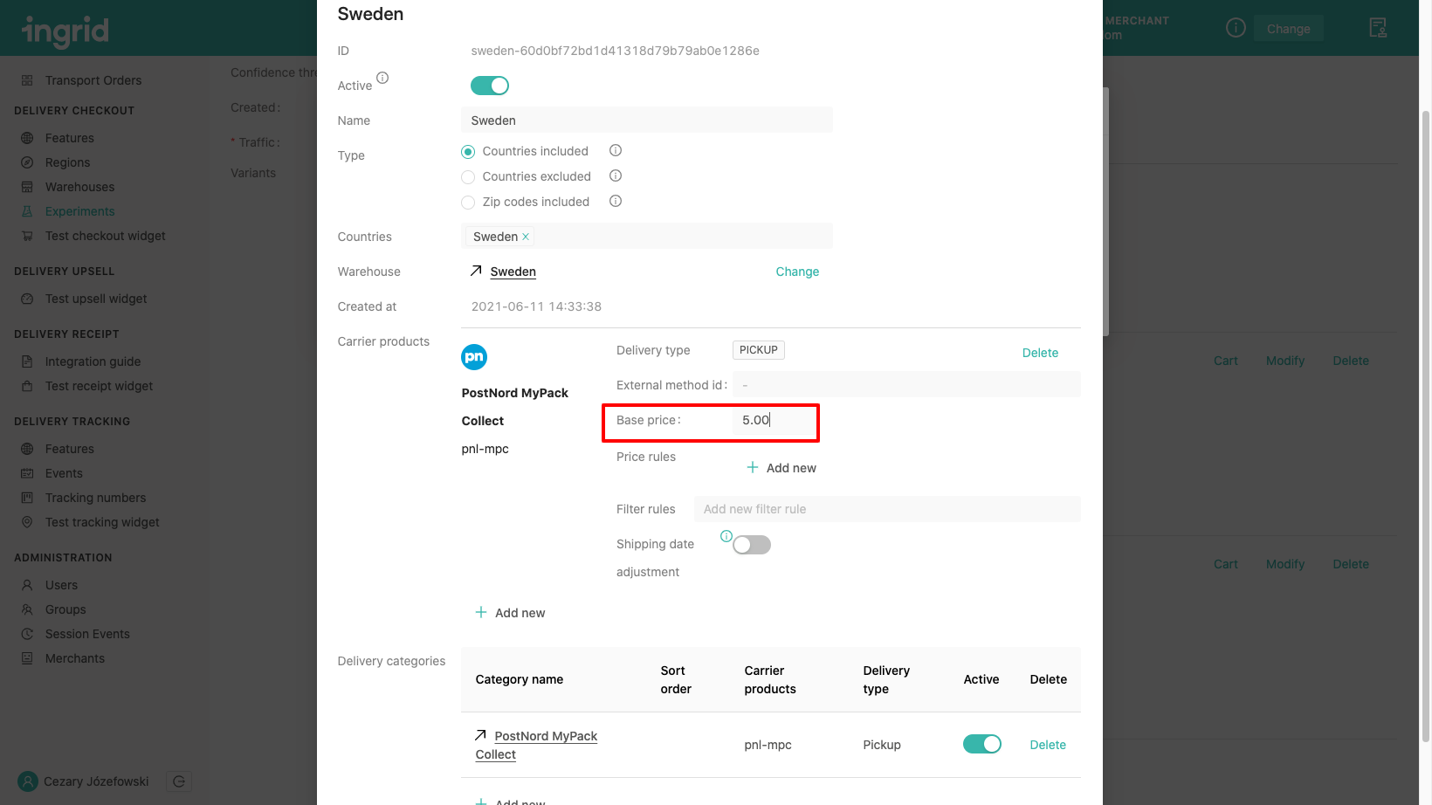Click info icon beside Zip codes included

point(616,201)
